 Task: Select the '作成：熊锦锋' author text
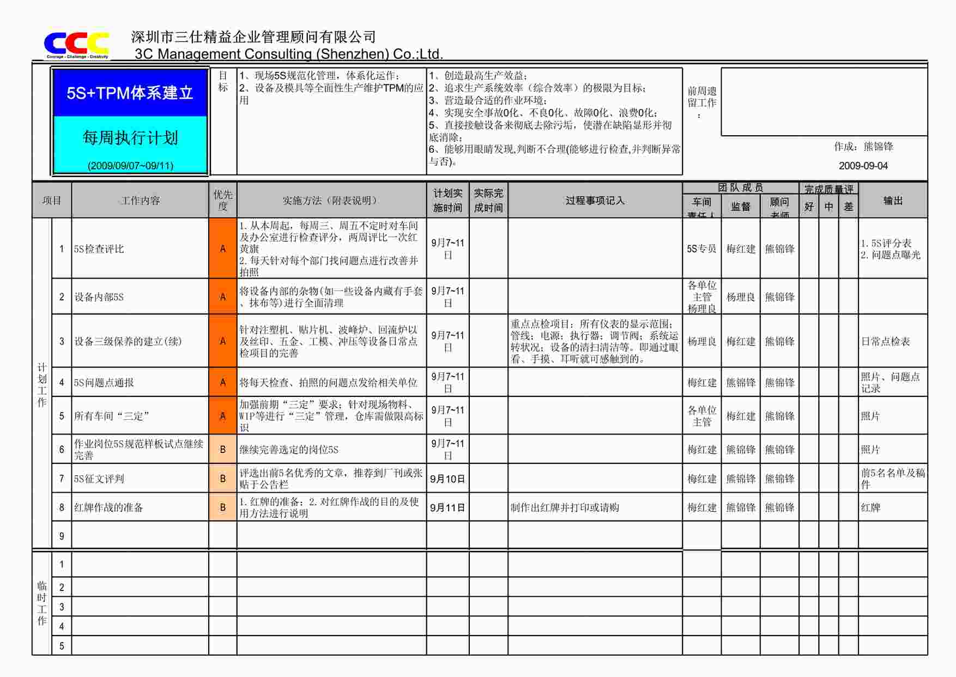click(x=863, y=147)
